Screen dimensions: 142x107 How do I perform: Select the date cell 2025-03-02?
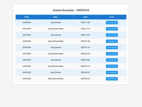click(85, 60)
